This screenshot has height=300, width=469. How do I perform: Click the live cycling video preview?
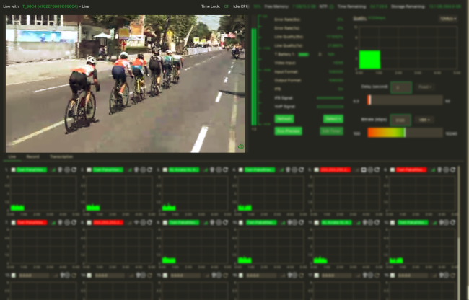click(x=126, y=84)
